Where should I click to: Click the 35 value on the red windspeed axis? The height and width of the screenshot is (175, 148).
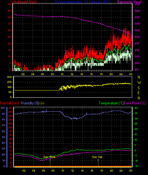pos(9,24)
